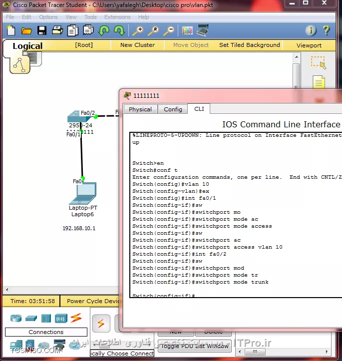Copy with the toolbar copy icon
This screenshot has width=342, height=361.
[73, 30]
